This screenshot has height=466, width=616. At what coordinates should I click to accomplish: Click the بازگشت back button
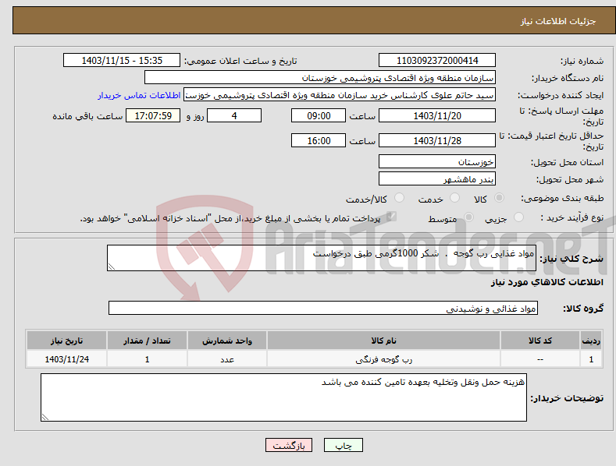pos(289,445)
